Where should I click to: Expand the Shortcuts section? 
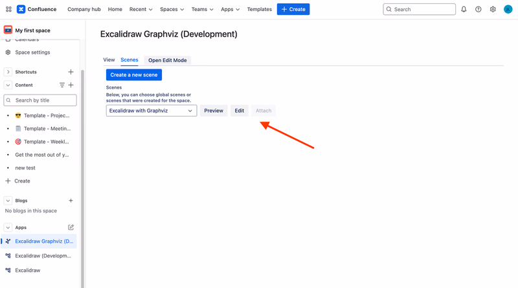pyautogui.click(x=8, y=72)
